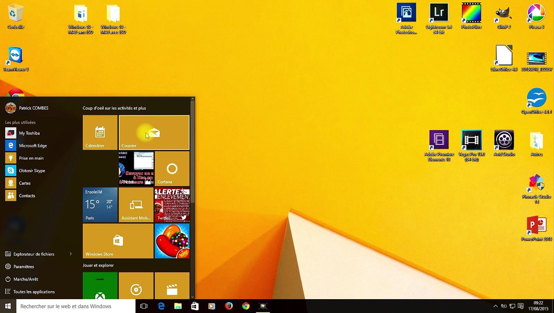Open the Courrier mail tile

point(154,133)
